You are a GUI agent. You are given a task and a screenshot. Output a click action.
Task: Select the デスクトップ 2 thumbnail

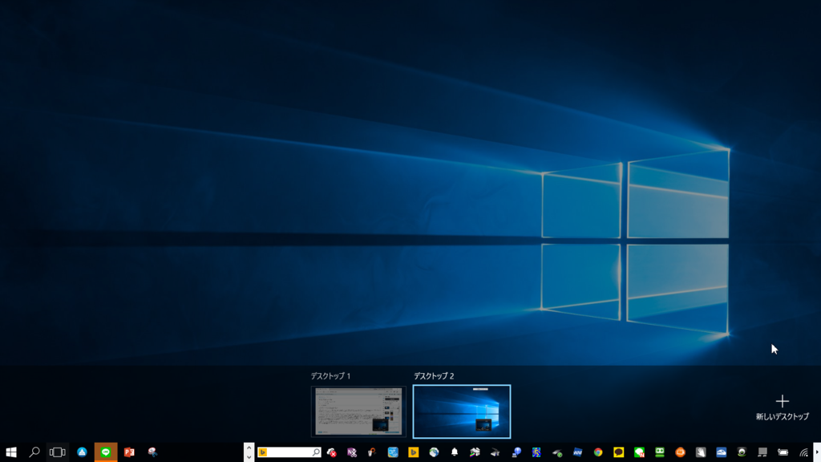(461, 411)
